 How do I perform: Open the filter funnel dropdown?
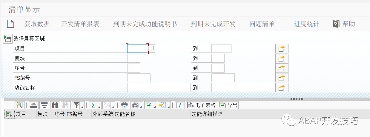78,105
